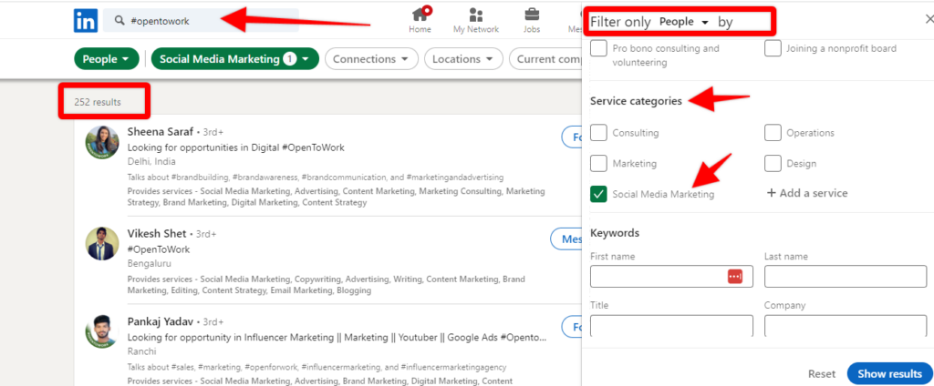Click Add a service
934x386 pixels.
[x=807, y=193]
